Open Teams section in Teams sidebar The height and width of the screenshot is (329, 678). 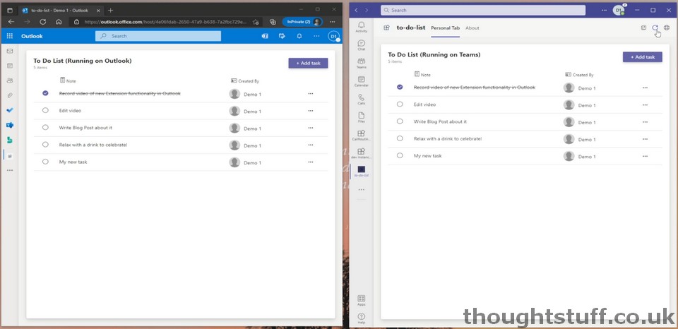362,64
